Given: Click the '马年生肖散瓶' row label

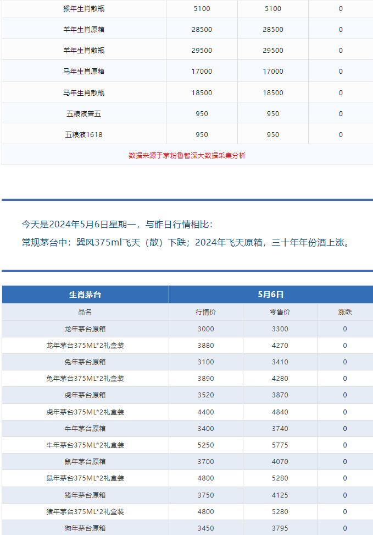Looking at the screenshot, I should (84, 93).
